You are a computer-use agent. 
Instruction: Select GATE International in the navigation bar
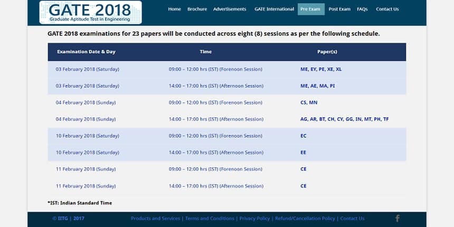coord(274,10)
